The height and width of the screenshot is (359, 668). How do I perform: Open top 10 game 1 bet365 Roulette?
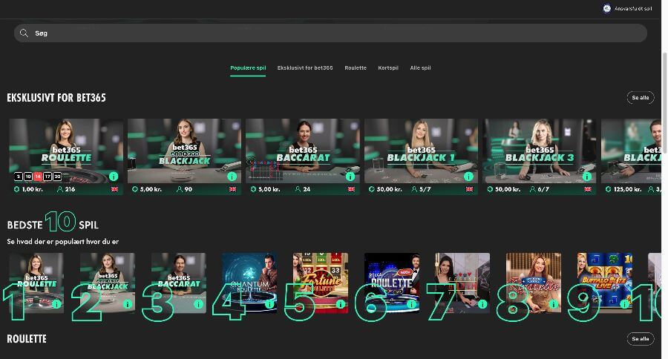(x=36, y=283)
